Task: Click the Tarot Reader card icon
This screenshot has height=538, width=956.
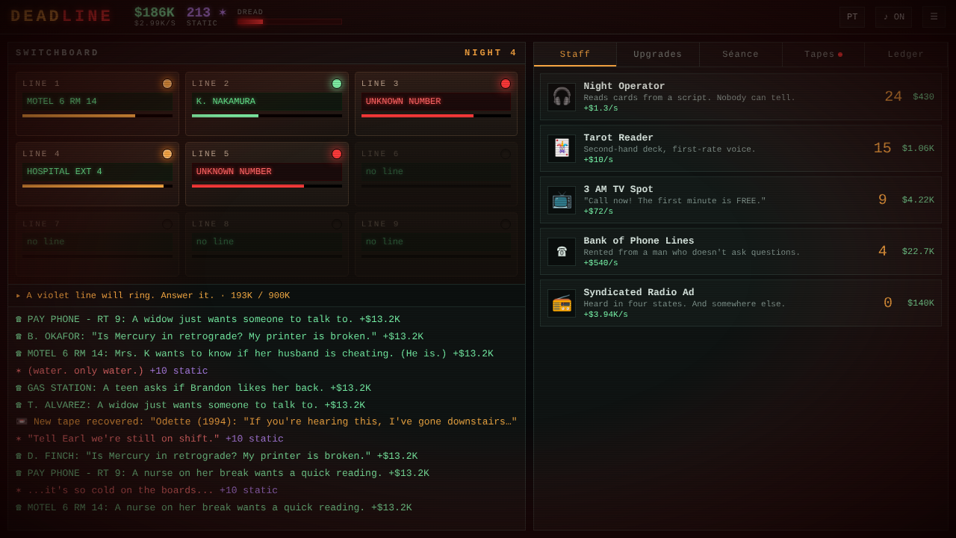Action: click(x=562, y=149)
